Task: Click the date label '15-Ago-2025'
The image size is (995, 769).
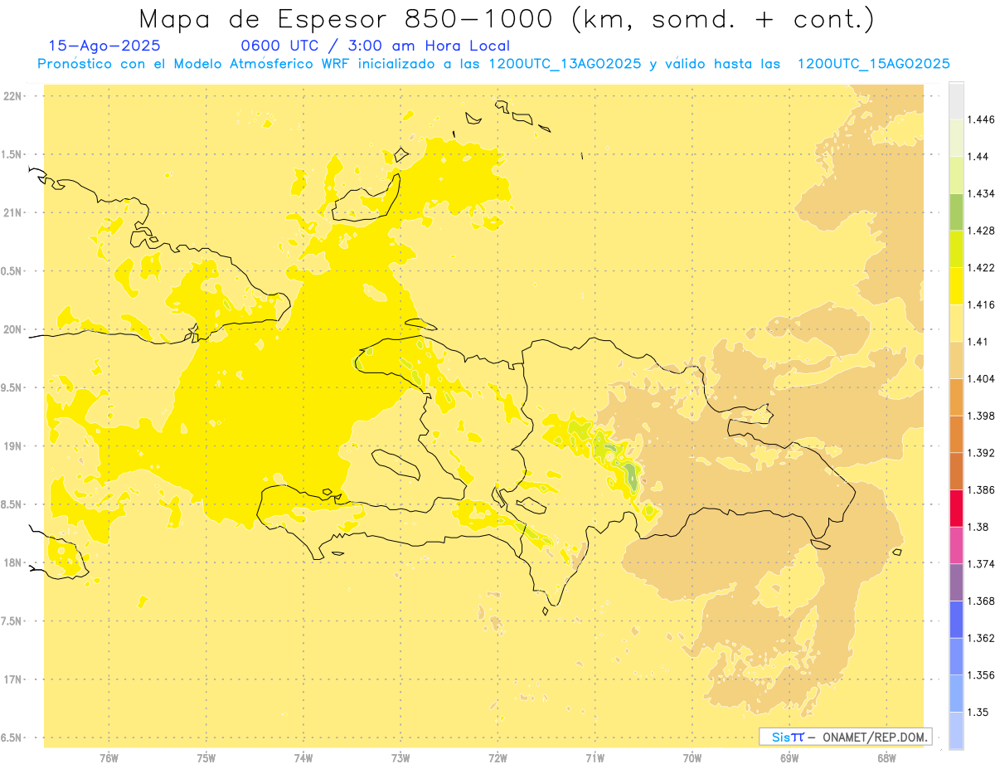Action: [104, 46]
